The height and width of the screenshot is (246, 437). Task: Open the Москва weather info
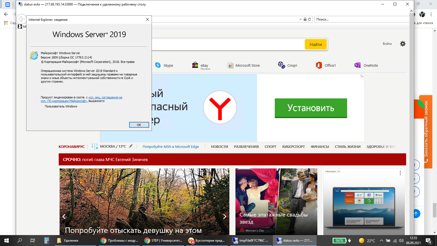click(x=113, y=147)
